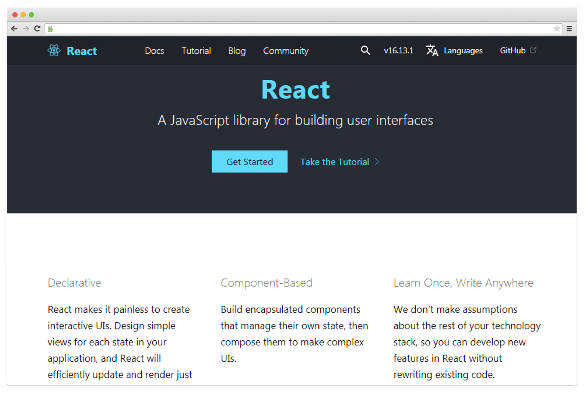Image resolution: width=585 pixels, height=398 pixels.
Task: Click the Languages translate icon
Action: 432,51
